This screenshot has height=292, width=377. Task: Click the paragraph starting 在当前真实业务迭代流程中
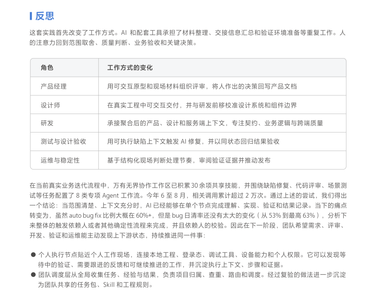[188, 210]
